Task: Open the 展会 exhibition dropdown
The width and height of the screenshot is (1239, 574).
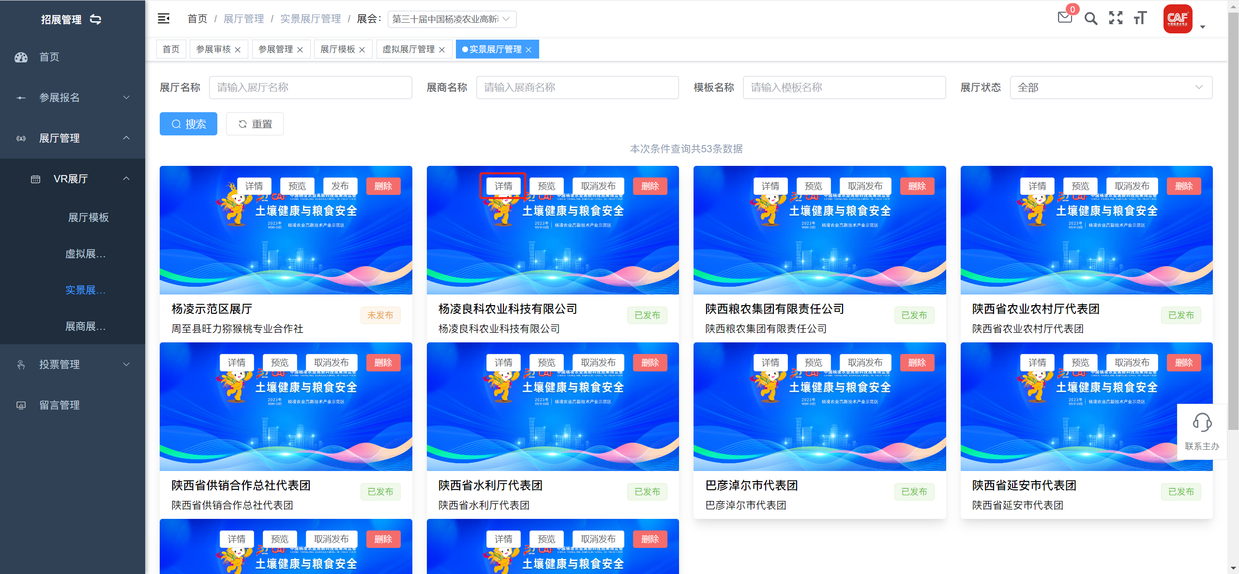Action: tap(452, 19)
